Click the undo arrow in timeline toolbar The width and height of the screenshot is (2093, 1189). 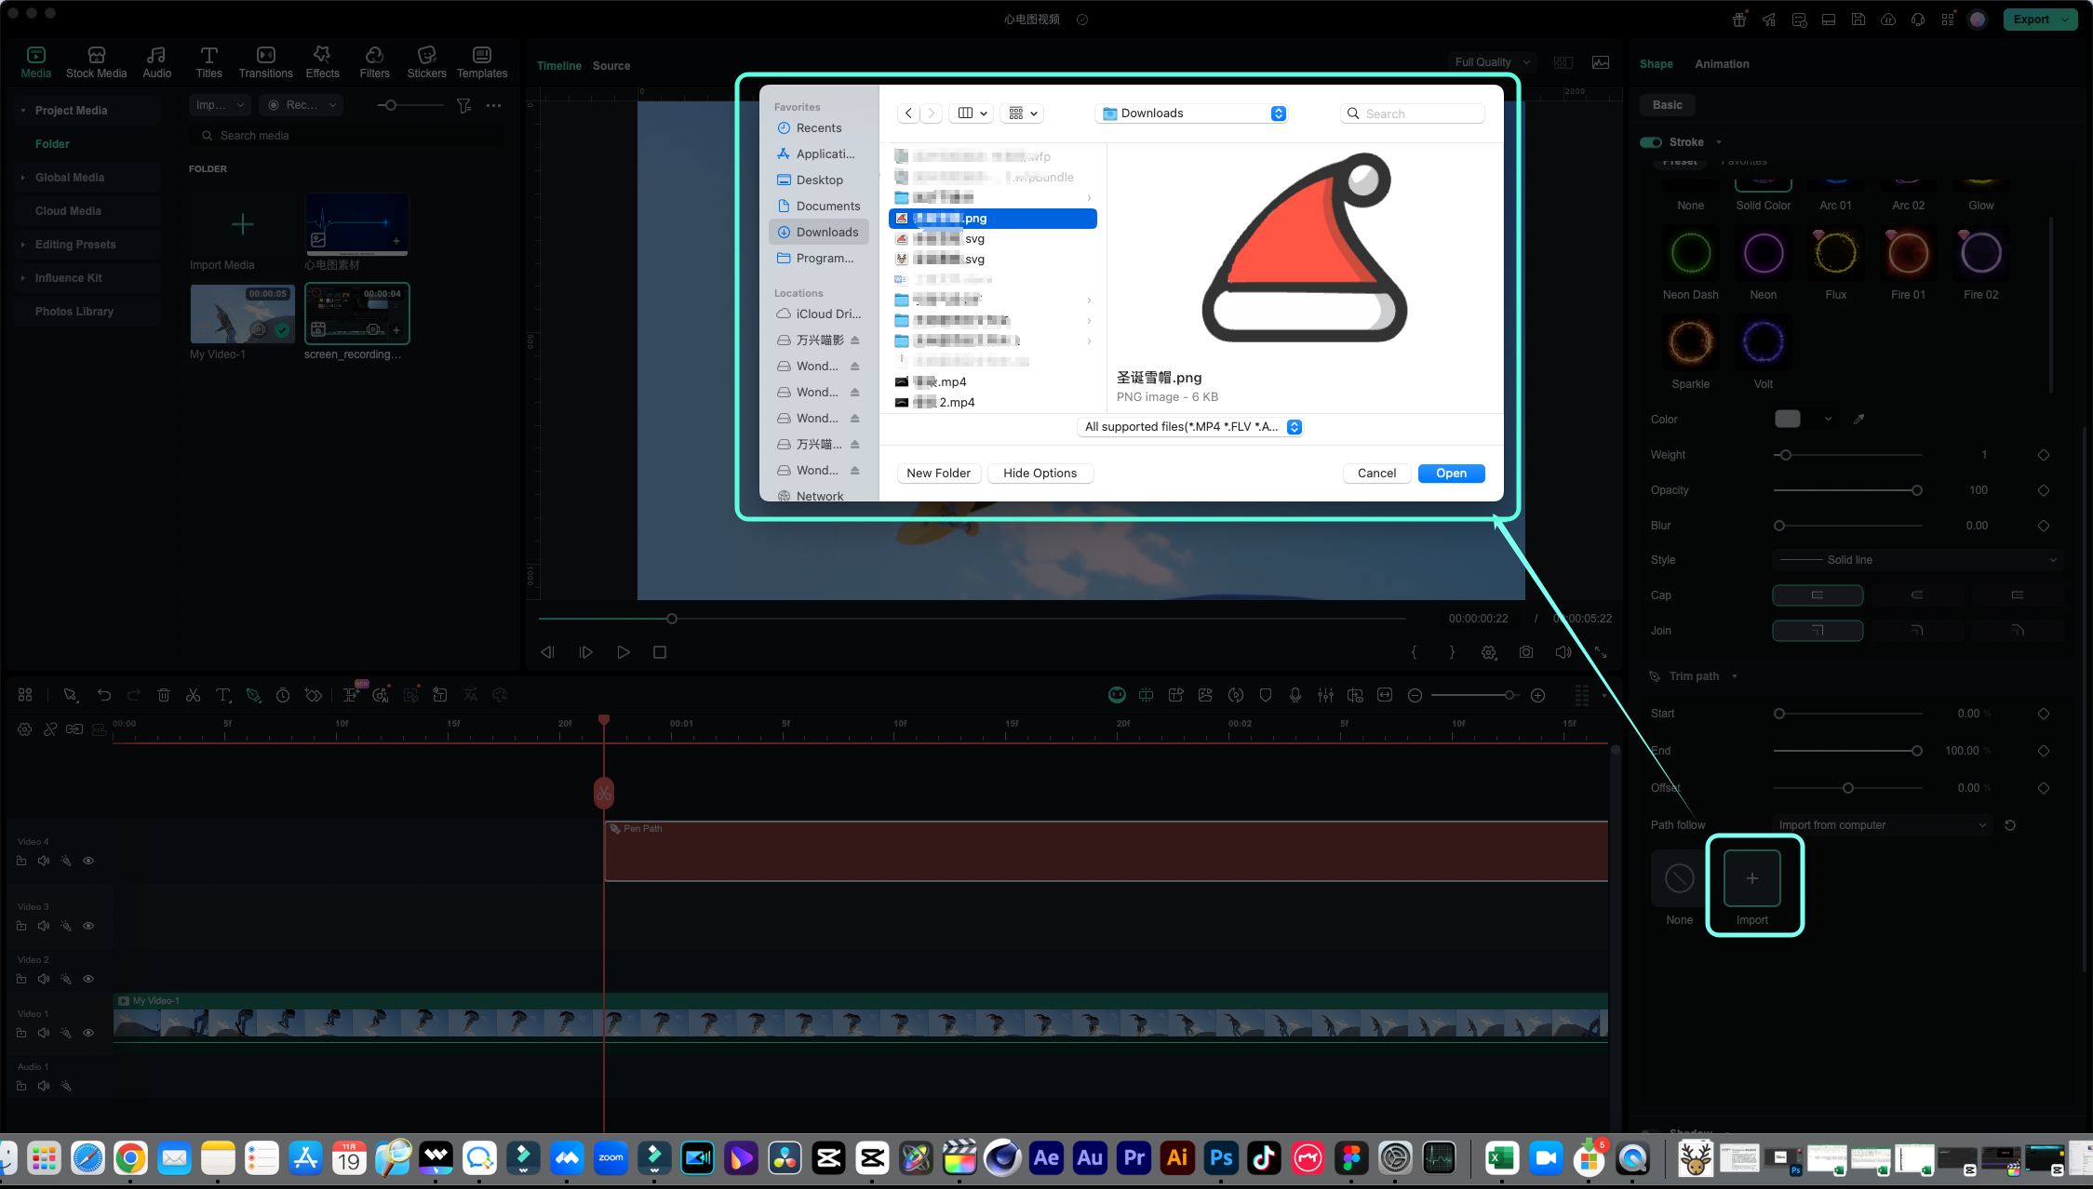click(104, 695)
